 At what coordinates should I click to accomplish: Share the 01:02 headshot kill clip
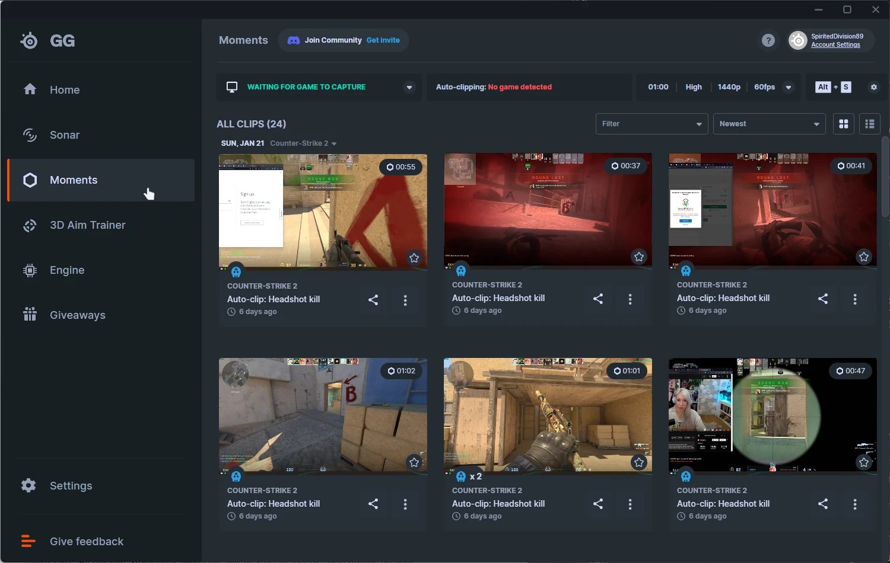[373, 504]
